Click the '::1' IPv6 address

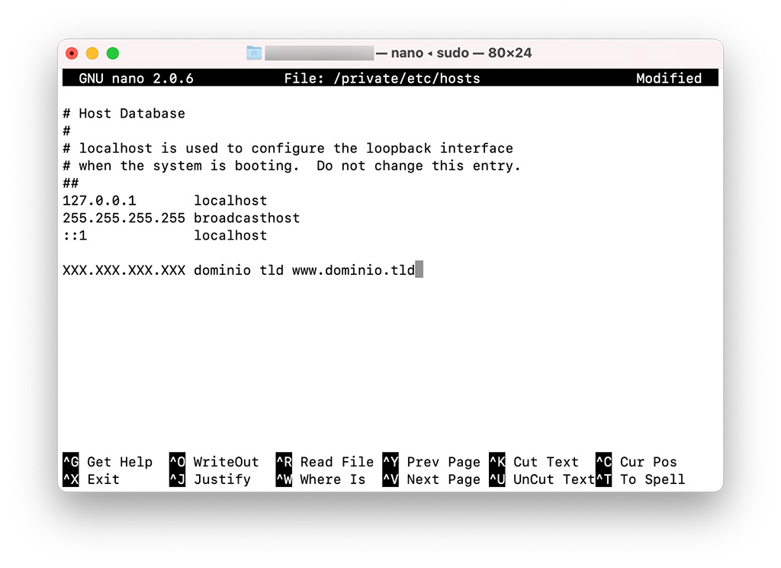click(76, 235)
